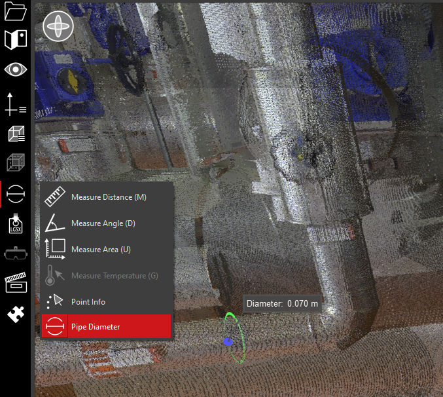Open the project folder icon
The width and height of the screenshot is (443, 397).
[x=15, y=11]
